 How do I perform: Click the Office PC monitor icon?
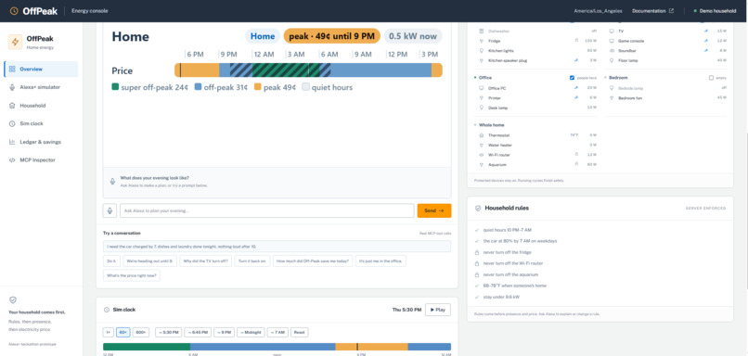pos(482,88)
